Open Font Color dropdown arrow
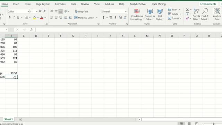 click(45, 18)
